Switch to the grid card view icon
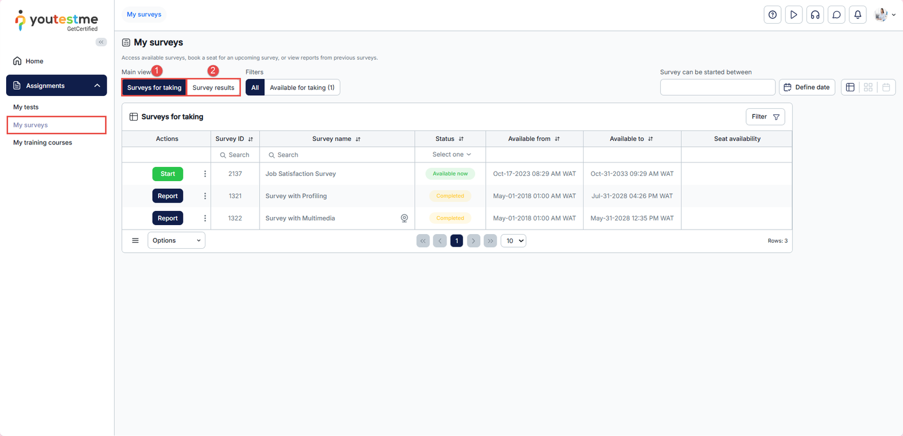Viewport: 903px width, 436px height. (x=868, y=87)
